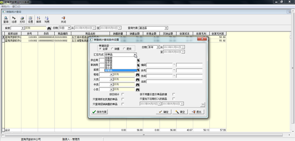Click the 列宽 column width toolbar icon
Viewport: 295px width, 141px height.
click(47, 20)
